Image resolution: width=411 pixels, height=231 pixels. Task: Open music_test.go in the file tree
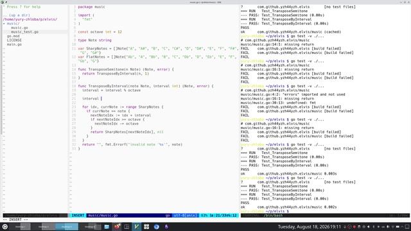click(x=24, y=32)
